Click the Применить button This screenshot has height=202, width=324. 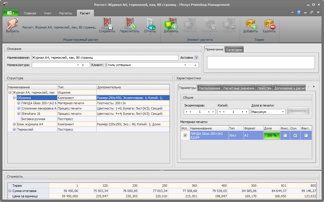[x=298, y=111]
